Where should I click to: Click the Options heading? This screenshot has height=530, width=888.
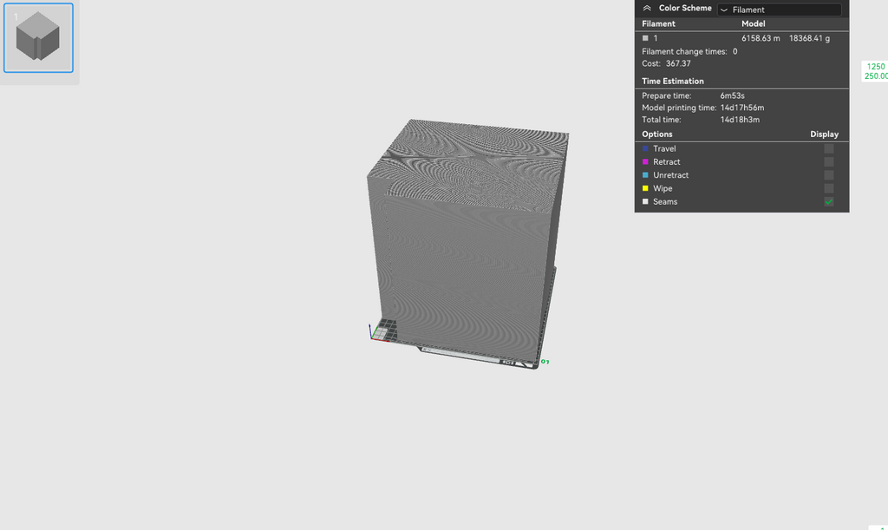(657, 134)
